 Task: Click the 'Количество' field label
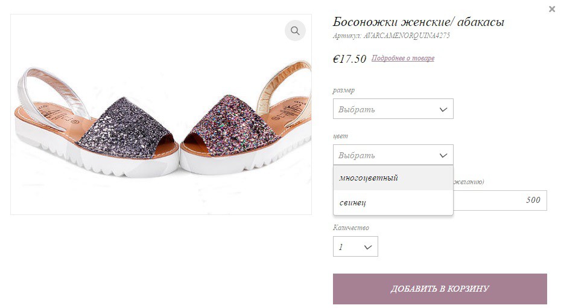tap(351, 228)
